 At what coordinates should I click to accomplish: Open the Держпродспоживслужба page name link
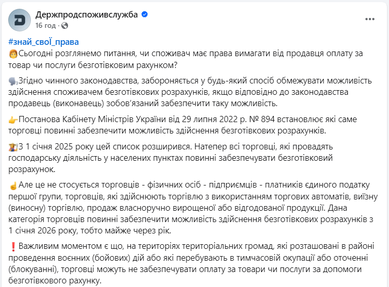coord(87,14)
